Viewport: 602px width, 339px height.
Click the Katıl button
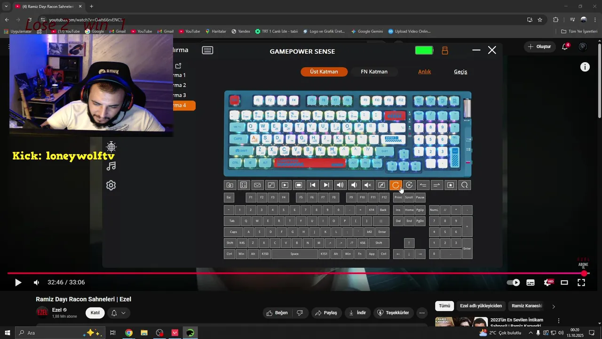[95, 313]
